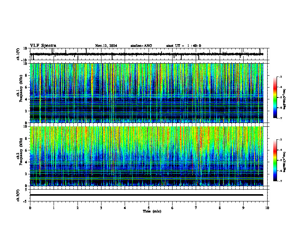Click the "5" tick on ch.3(V) axis
Viewport: 301px width, 233px height.
tap(26, 190)
